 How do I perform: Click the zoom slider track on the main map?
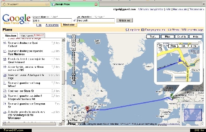click(74, 66)
